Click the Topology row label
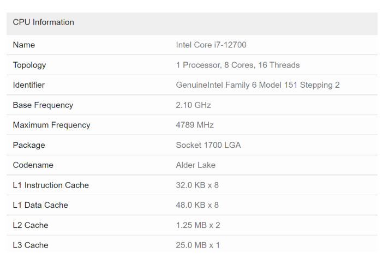The image size is (383, 265). point(29,65)
